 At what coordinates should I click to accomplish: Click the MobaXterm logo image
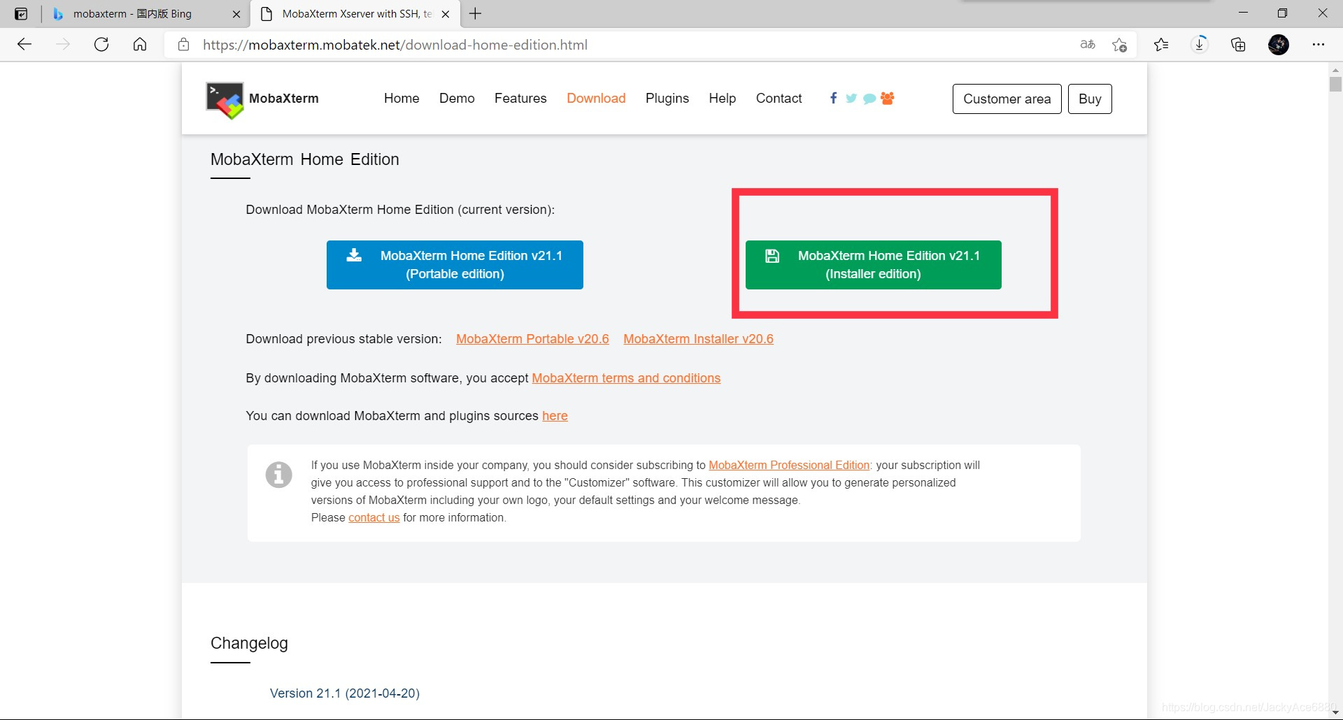click(225, 101)
